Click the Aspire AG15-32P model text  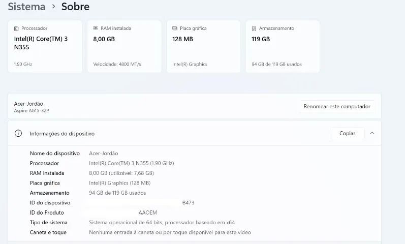[32, 111]
